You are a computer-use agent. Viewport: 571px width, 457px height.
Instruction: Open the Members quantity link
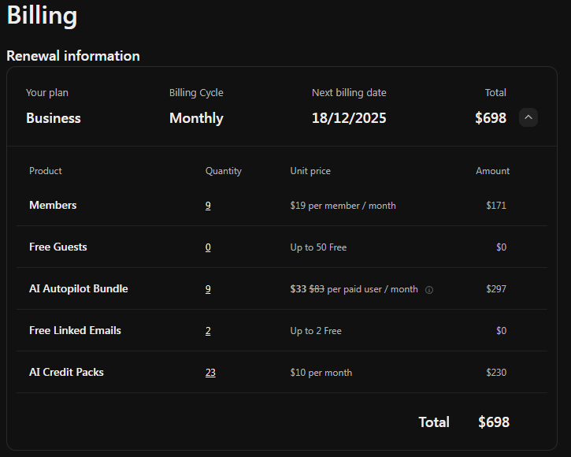coord(208,206)
